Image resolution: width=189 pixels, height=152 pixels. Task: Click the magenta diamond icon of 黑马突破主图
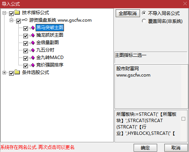pyautogui.click(x=33, y=28)
